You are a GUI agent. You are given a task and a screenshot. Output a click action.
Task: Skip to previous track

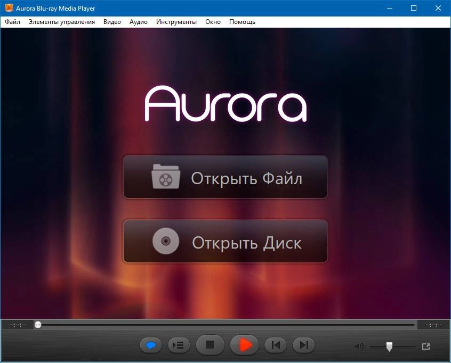pos(275,345)
